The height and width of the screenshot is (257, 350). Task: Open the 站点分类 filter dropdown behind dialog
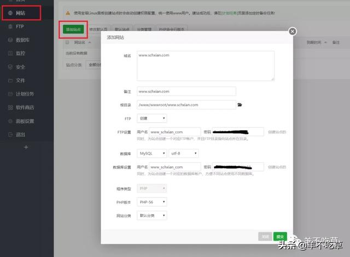pyautogui.click(x=94, y=65)
